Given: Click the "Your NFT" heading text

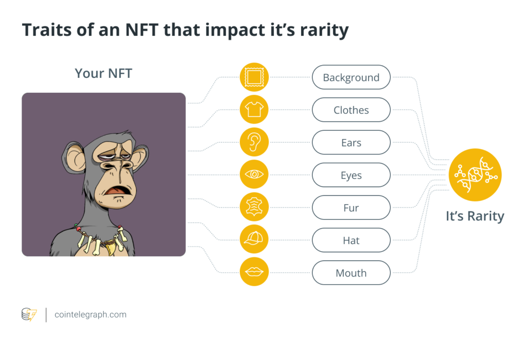Looking at the screenshot, I should (103, 73).
